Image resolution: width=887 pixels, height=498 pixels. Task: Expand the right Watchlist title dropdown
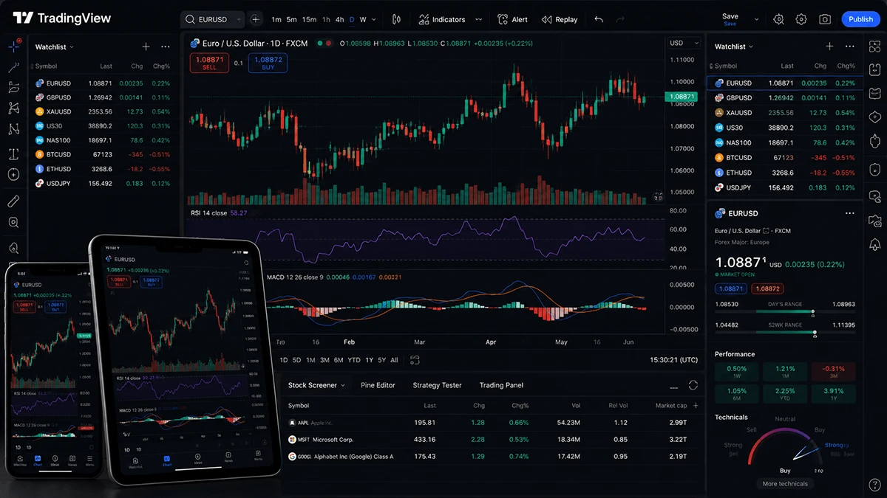click(751, 46)
